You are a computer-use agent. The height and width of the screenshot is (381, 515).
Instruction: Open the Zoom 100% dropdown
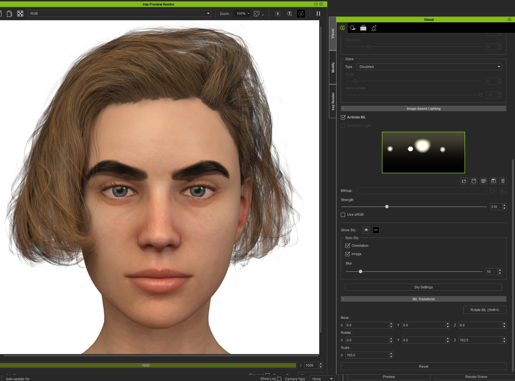tap(242, 13)
